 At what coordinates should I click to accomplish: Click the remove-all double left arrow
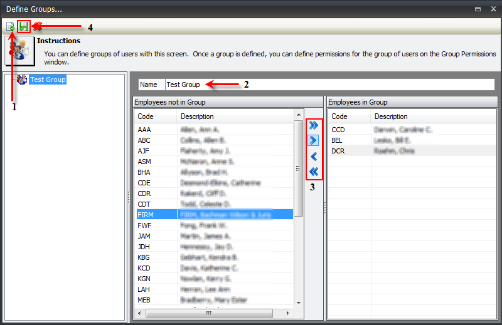(x=314, y=172)
